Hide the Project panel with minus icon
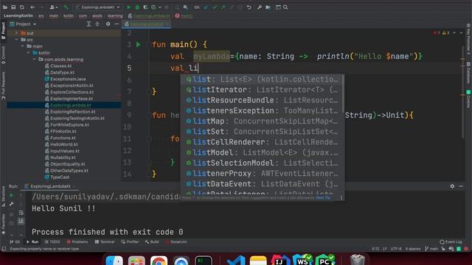Viewport: 472px width, 265px height. click(x=117, y=24)
